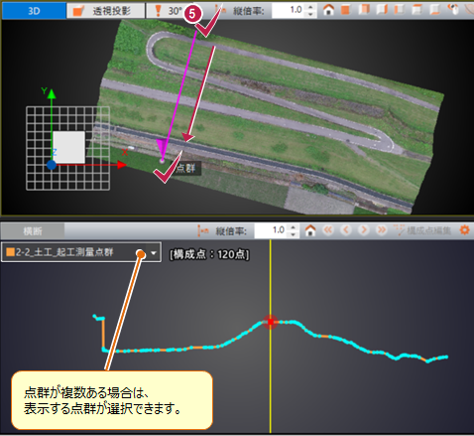Jump to first cross-section with double-left arrow
This screenshot has height=436, width=474.
pyautogui.click(x=328, y=229)
